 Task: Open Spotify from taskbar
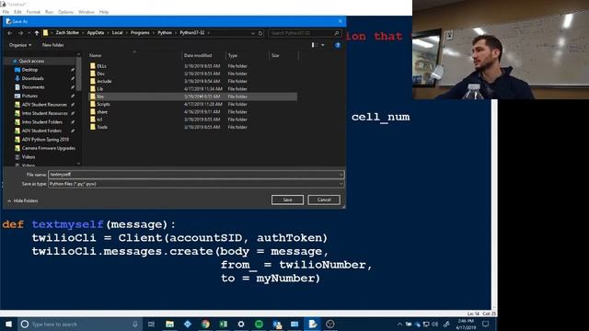coord(259,324)
